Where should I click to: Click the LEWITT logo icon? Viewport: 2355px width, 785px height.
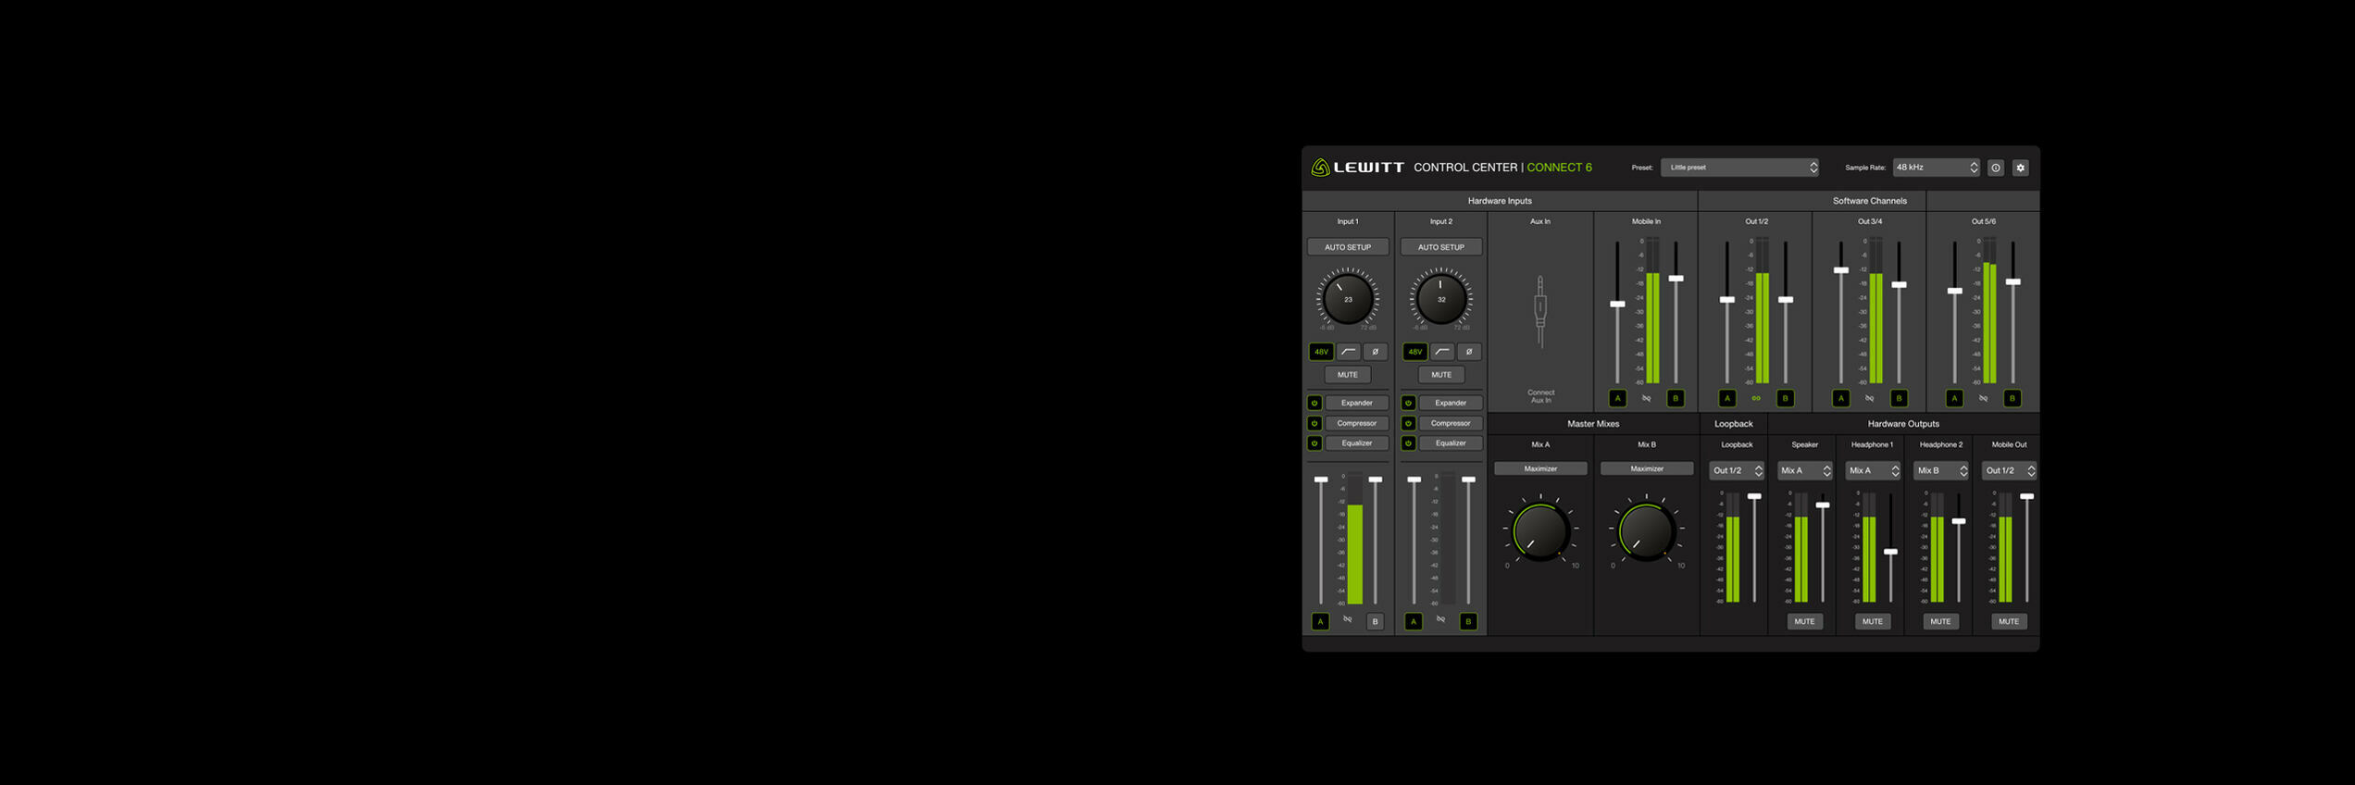1320,168
